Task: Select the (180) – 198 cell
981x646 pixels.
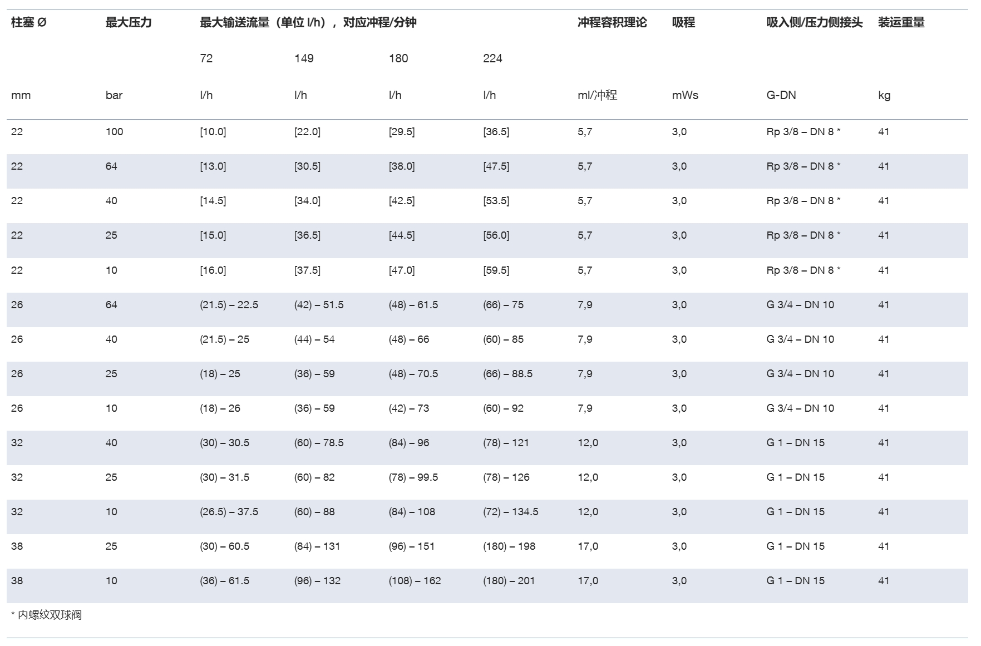Action: [509, 546]
